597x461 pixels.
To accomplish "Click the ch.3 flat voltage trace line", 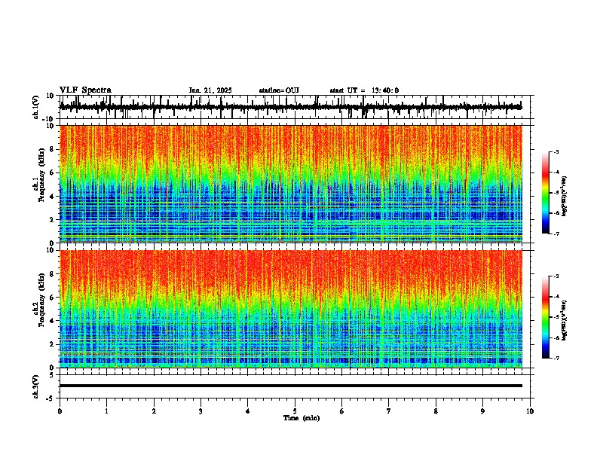I will (x=290, y=386).
